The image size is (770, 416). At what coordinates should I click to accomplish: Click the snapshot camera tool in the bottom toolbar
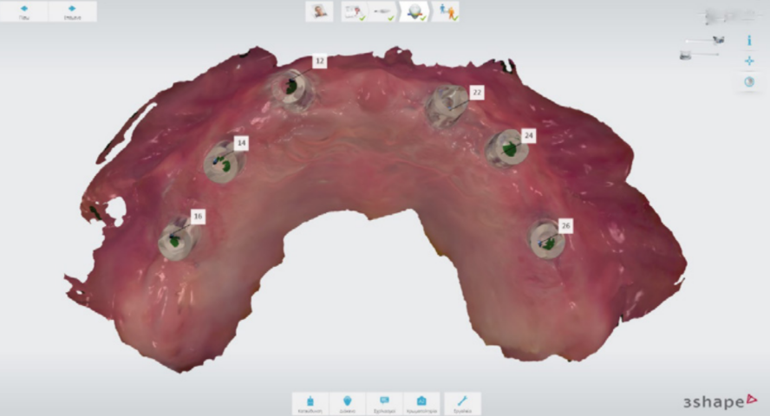pyautogui.click(x=421, y=403)
